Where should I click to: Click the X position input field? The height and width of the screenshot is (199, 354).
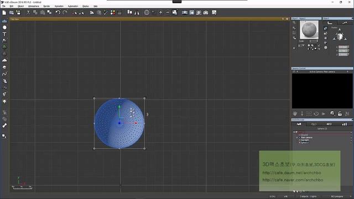pos(343,47)
